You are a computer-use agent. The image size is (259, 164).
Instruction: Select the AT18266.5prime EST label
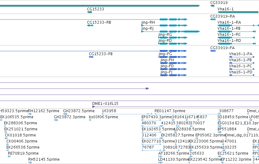[x=174, y=153]
